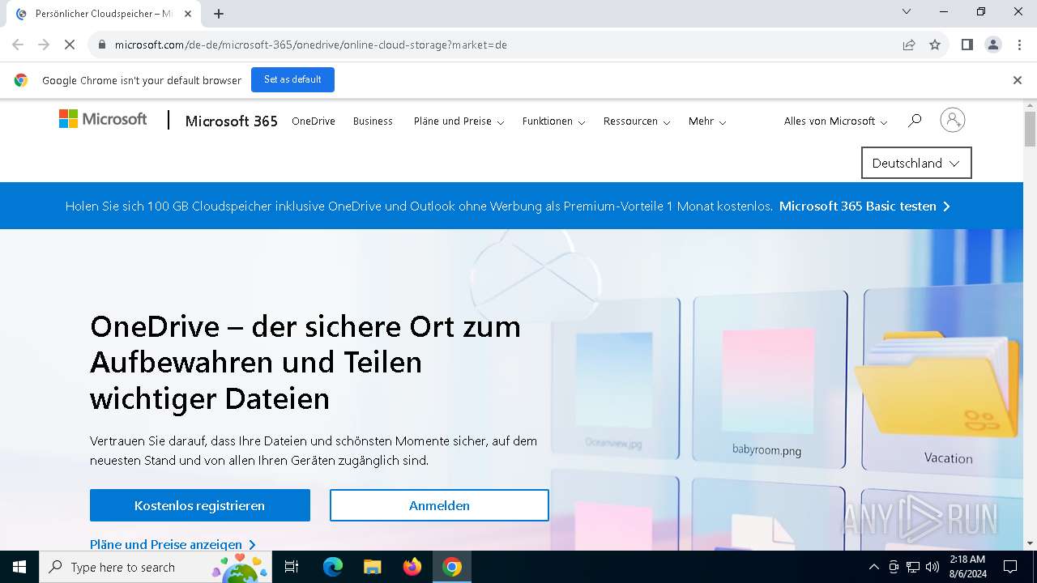Expand the Mehr menu
The image size is (1037, 583).
[x=707, y=121]
